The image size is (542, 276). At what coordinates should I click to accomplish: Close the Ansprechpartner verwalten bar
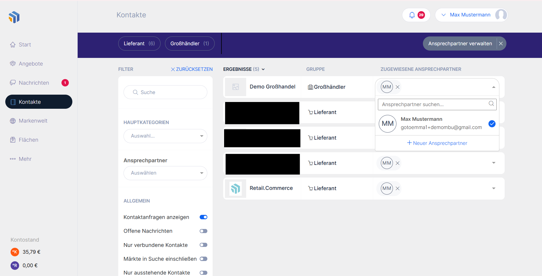click(x=501, y=44)
